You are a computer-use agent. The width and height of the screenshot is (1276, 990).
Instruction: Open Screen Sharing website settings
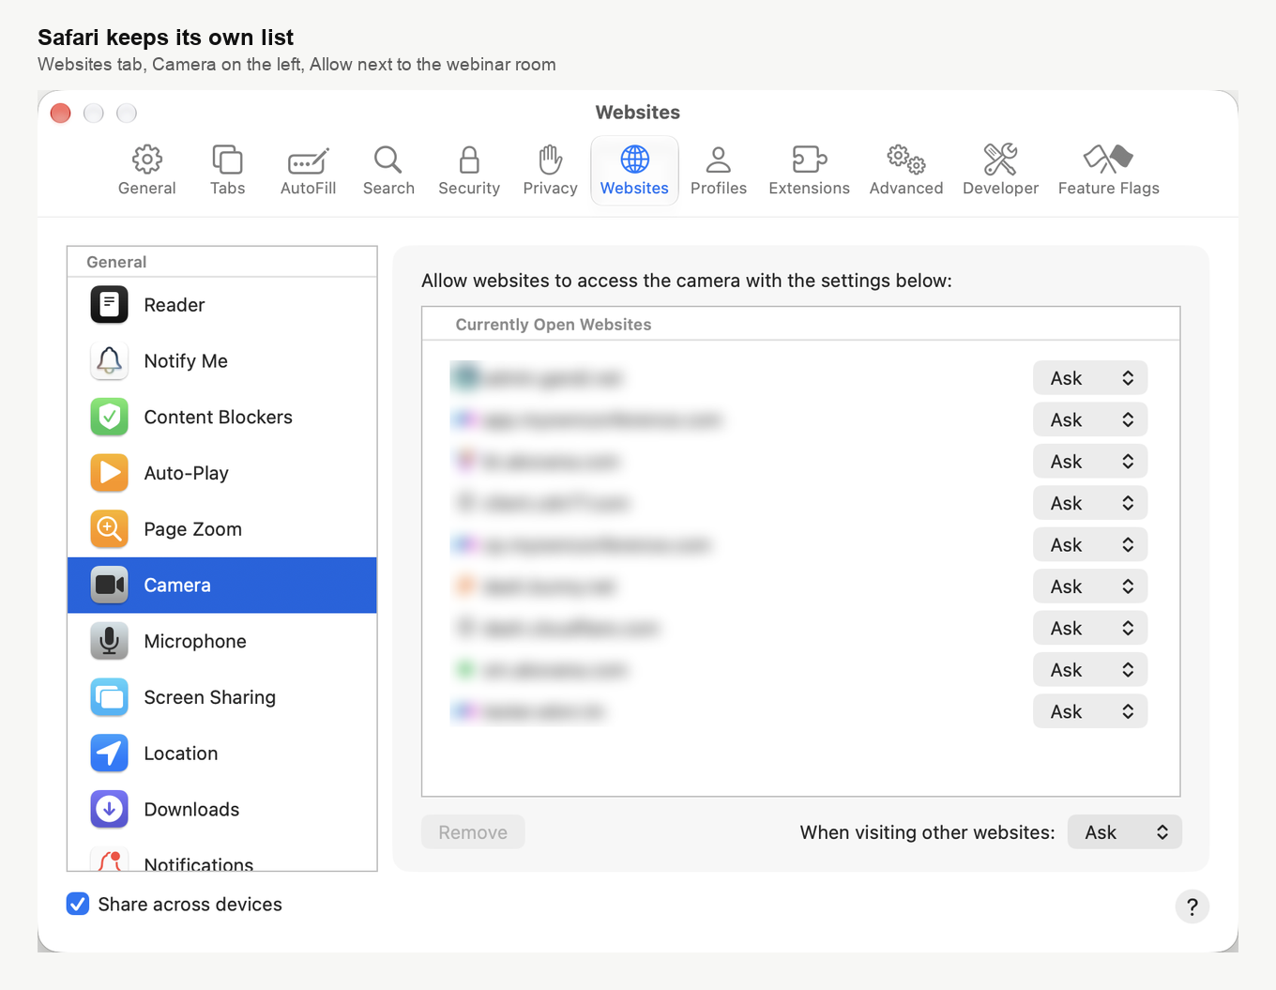pos(222,697)
